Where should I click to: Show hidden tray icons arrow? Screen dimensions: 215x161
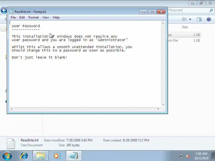(175, 156)
